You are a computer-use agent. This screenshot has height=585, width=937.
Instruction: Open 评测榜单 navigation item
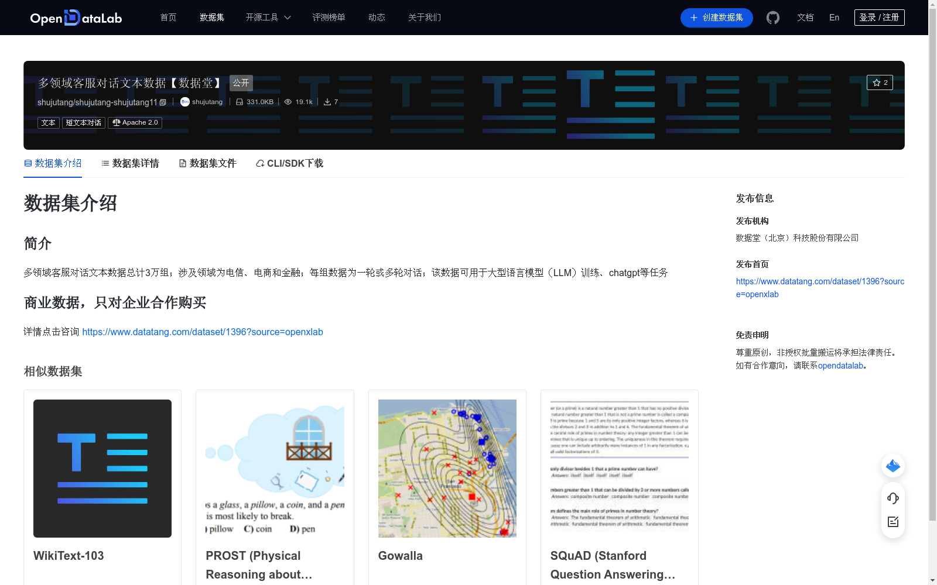pos(329,18)
